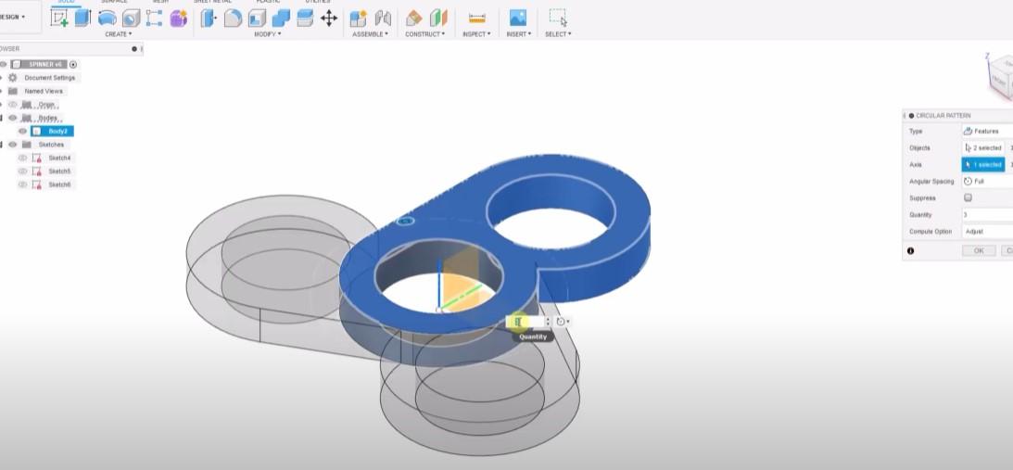
Task: Click the on-canvas Quantity input box
Action: 525,322
